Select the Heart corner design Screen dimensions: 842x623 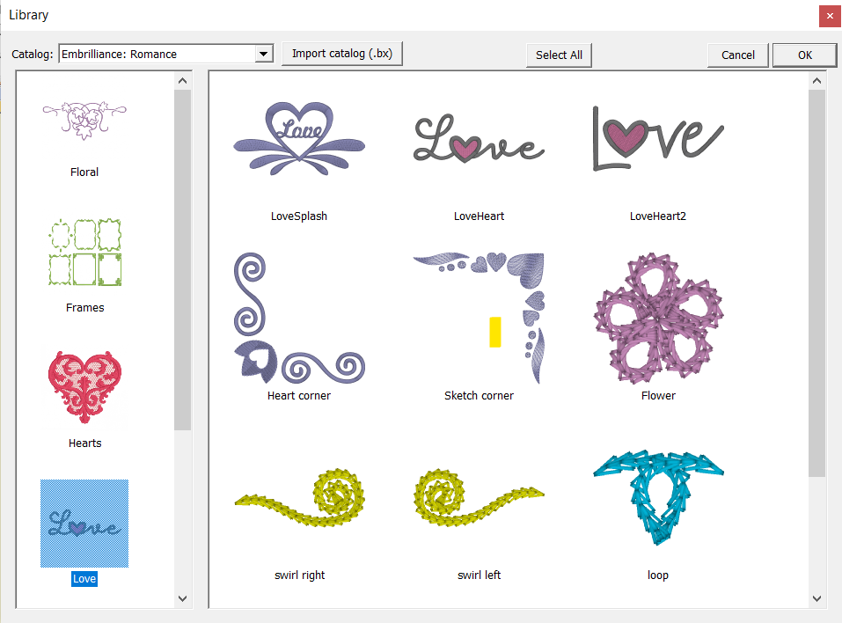pos(299,319)
